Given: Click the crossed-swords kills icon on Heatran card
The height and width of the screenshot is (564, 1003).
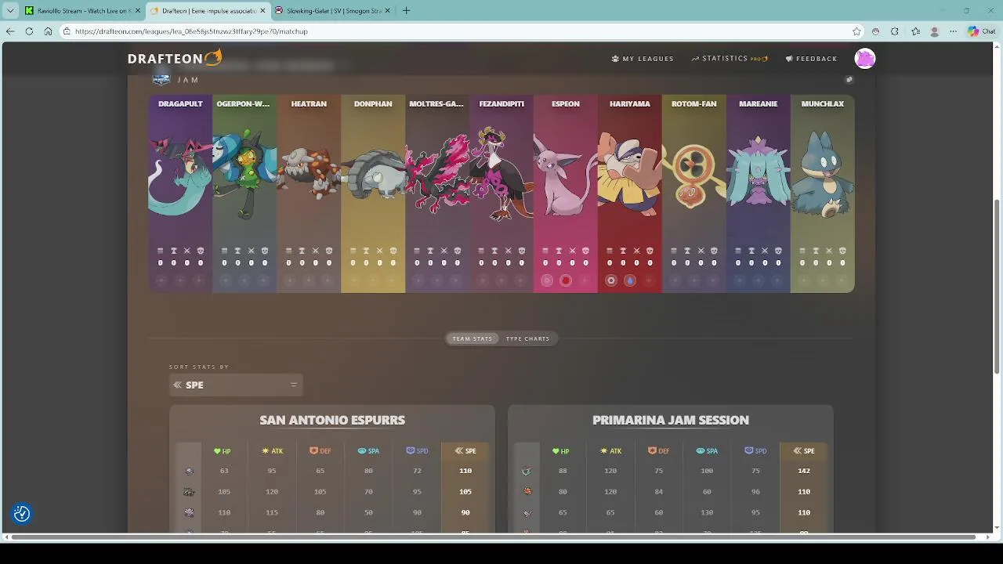Looking at the screenshot, I should pyautogui.click(x=316, y=251).
